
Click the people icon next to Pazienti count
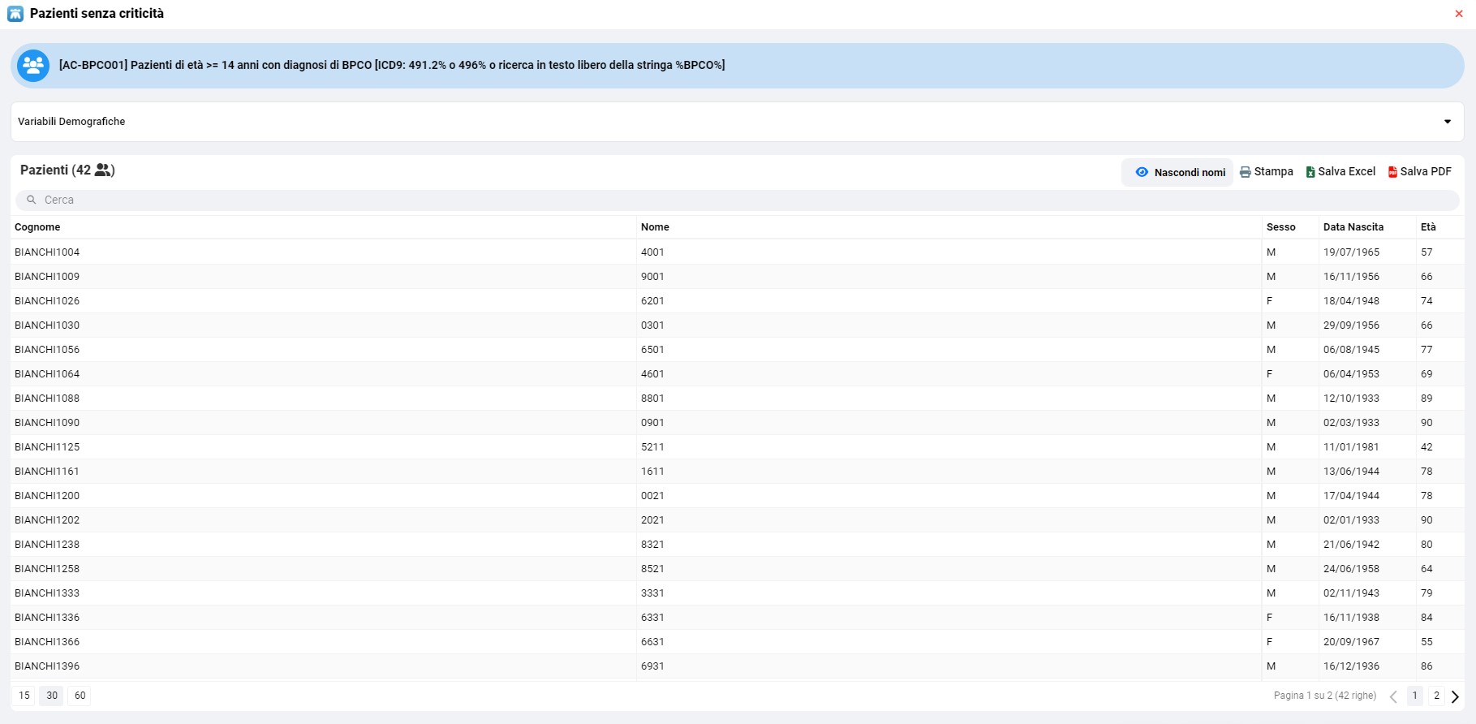click(x=103, y=170)
